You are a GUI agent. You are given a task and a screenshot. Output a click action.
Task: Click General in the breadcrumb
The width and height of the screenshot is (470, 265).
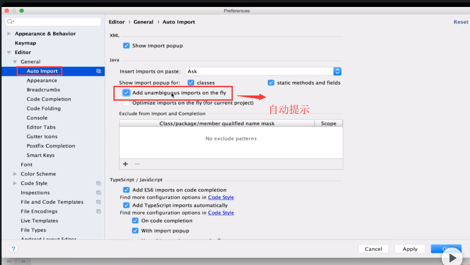143,22
